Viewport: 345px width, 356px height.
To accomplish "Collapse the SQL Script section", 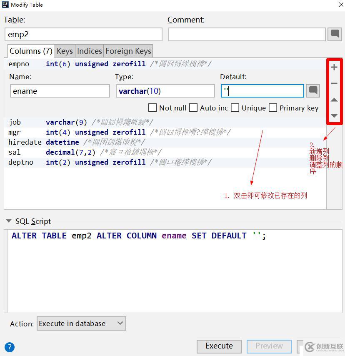I will click(x=9, y=221).
